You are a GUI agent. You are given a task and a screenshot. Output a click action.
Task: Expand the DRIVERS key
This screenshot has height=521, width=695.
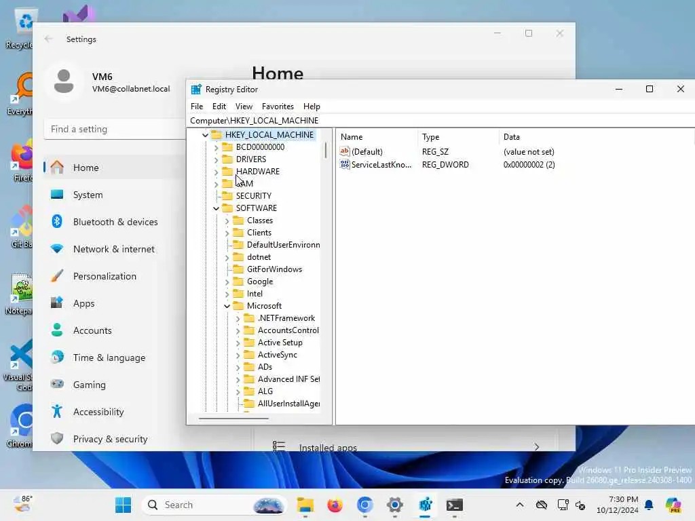[x=216, y=159]
